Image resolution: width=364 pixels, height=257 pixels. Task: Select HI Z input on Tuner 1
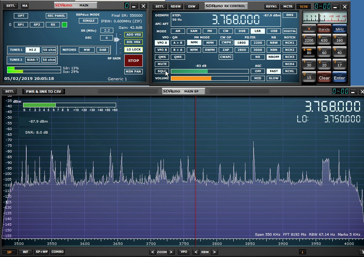point(33,50)
